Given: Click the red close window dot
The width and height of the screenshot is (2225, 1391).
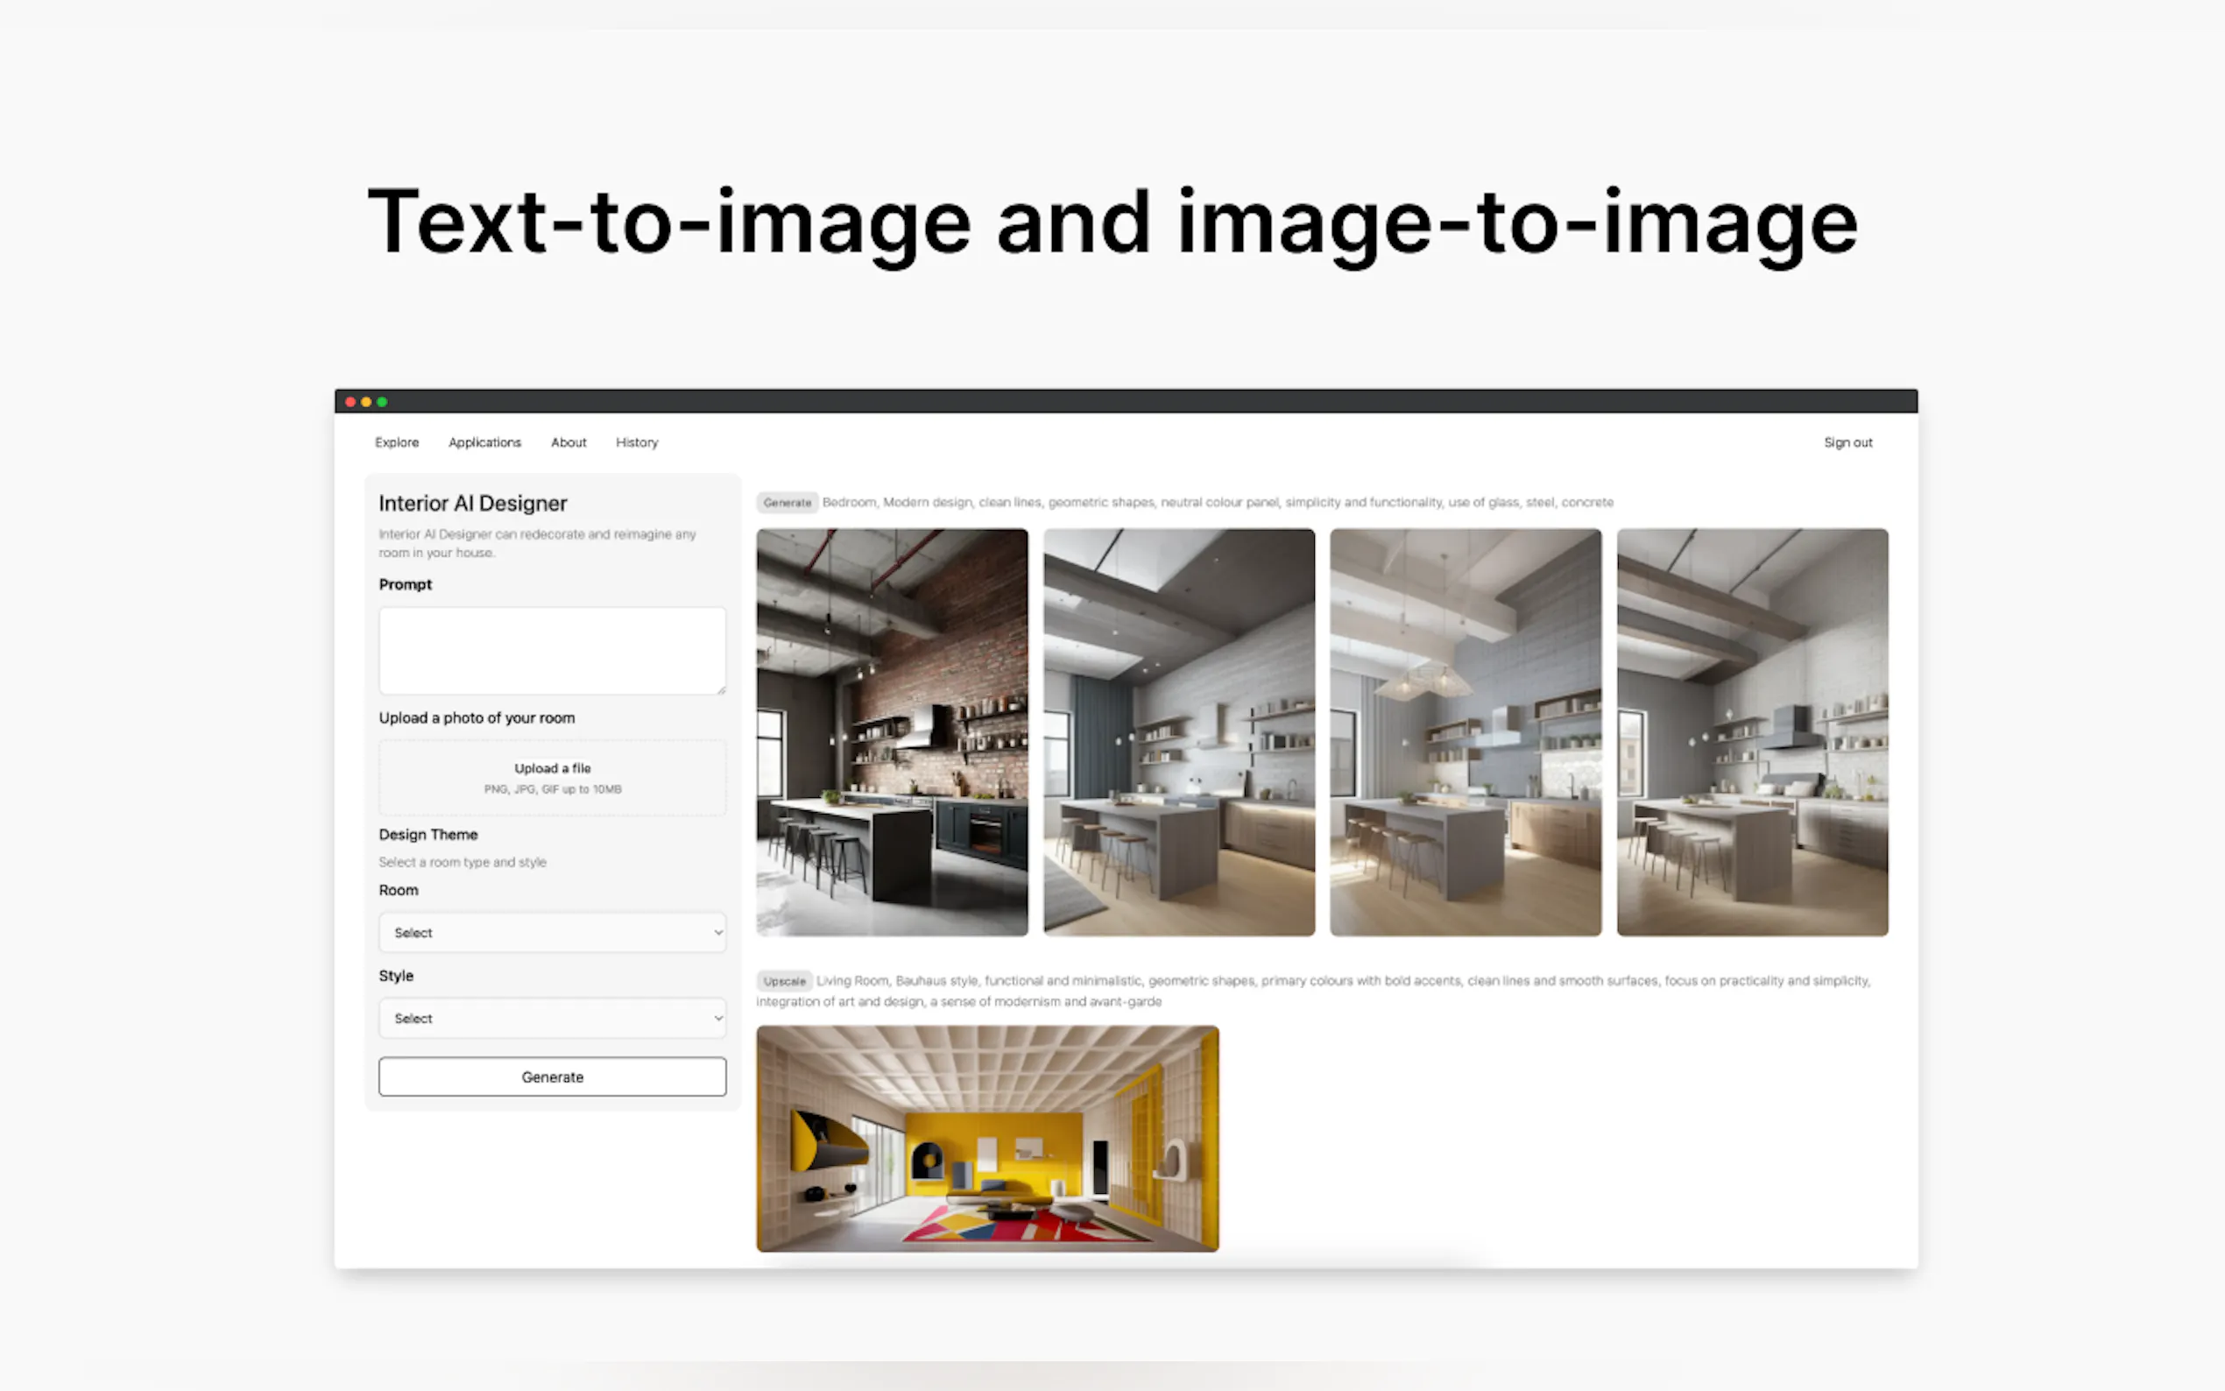Looking at the screenshot, I should point(350,402).
